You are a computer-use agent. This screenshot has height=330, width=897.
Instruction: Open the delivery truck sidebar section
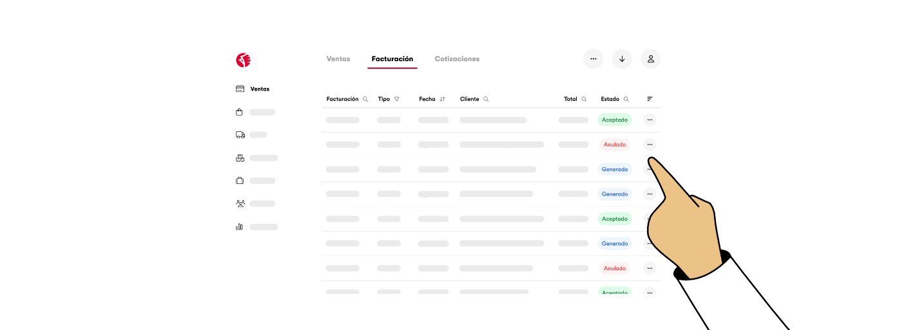[x=240, y=135]
